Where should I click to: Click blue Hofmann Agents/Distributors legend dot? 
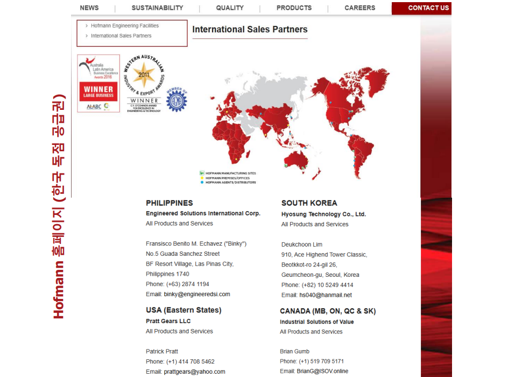pos(202,182)
